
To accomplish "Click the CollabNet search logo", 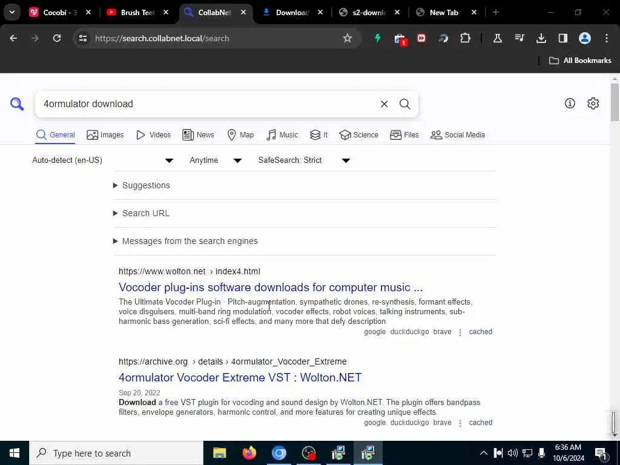I will click(17, 104).
